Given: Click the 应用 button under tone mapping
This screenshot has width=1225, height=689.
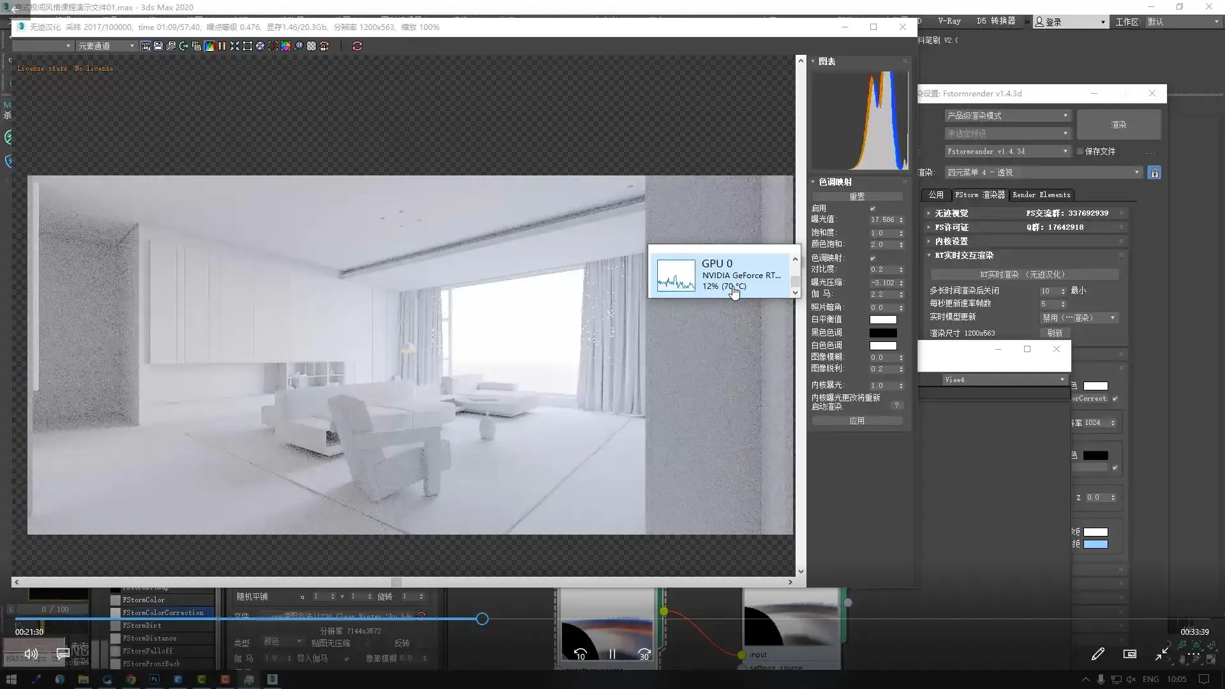Looking at the screenshot, I should (x=857, y=421).
